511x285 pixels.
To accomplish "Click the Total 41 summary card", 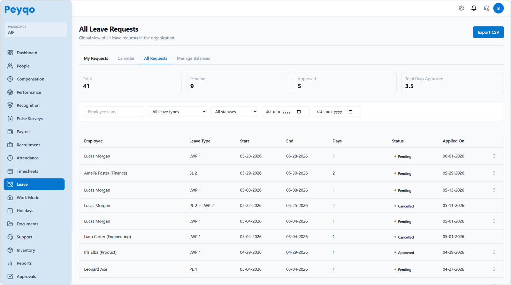I will point(130,83).
